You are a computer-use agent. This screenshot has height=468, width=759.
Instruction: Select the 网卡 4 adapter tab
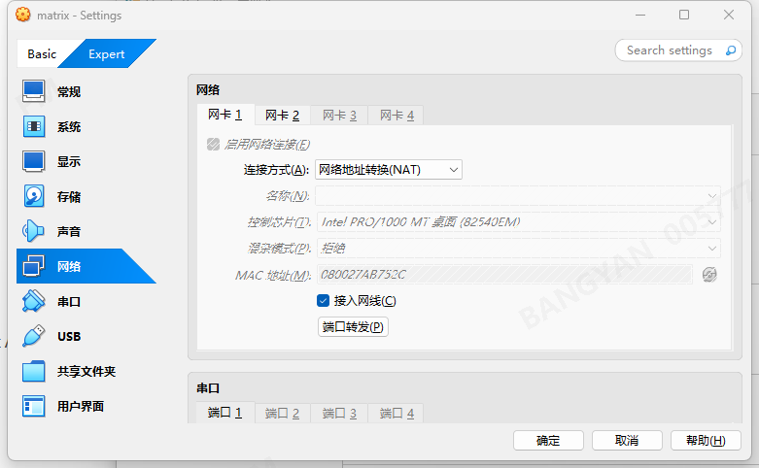(x=397, y=116)
